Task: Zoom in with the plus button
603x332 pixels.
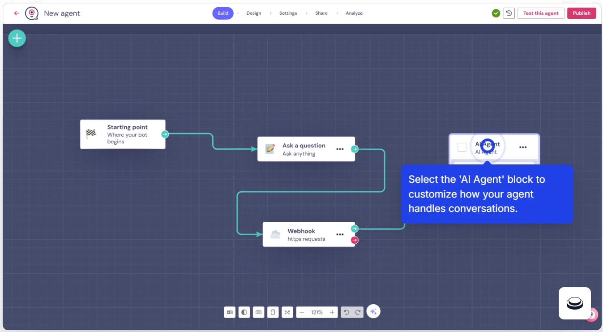Action: [x=332, y=312]
